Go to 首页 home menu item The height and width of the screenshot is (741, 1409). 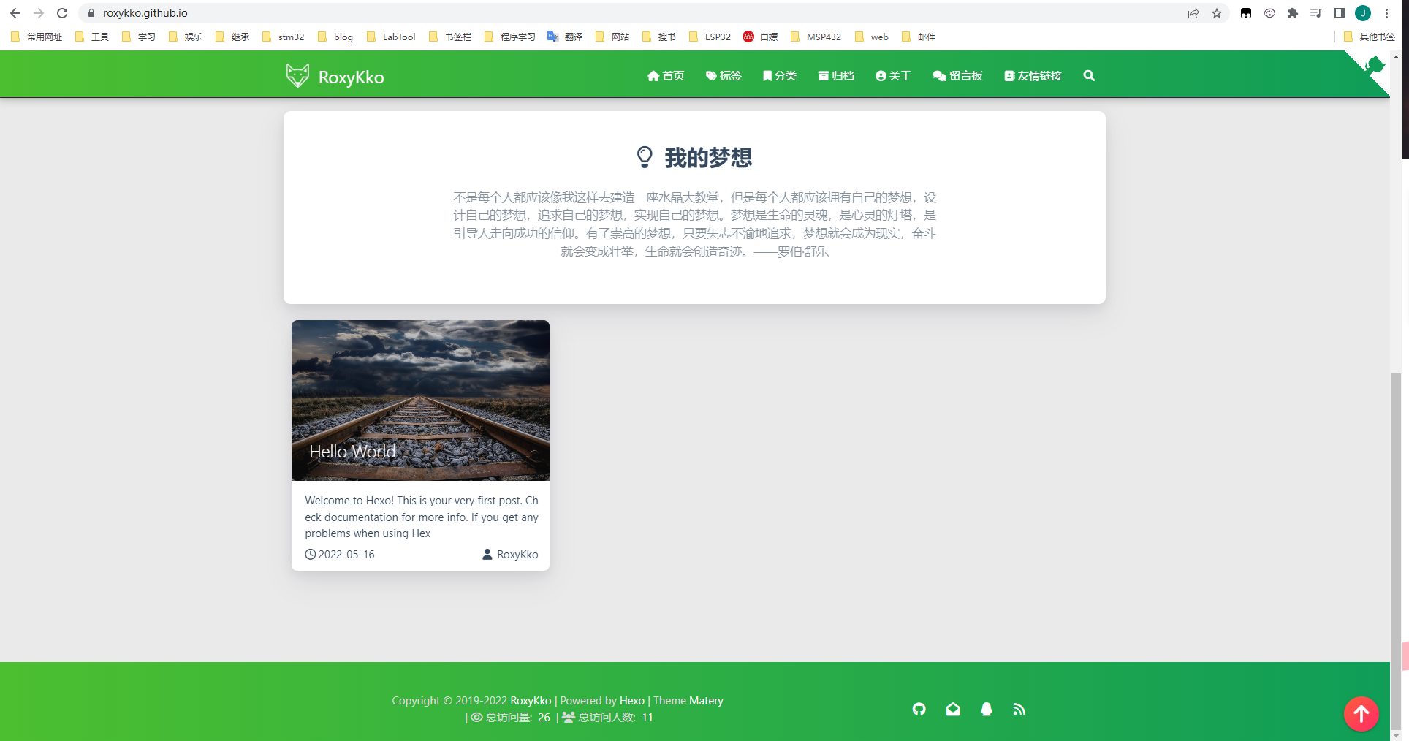tap(666, 76)
